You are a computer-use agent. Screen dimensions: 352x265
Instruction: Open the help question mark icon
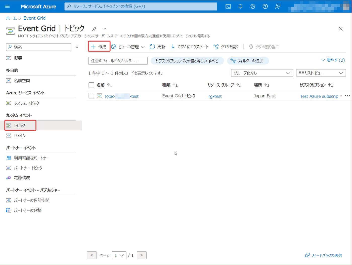[x=265, y=7]
